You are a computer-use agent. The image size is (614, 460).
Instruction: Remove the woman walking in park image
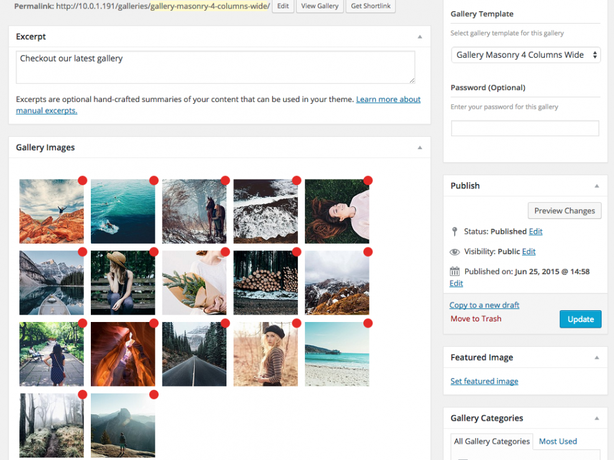(83, 323)
